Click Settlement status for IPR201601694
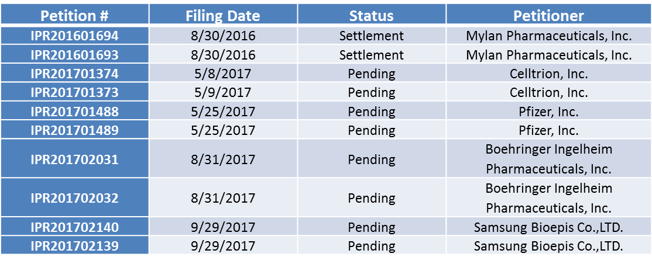 click(x=372, y=36)
